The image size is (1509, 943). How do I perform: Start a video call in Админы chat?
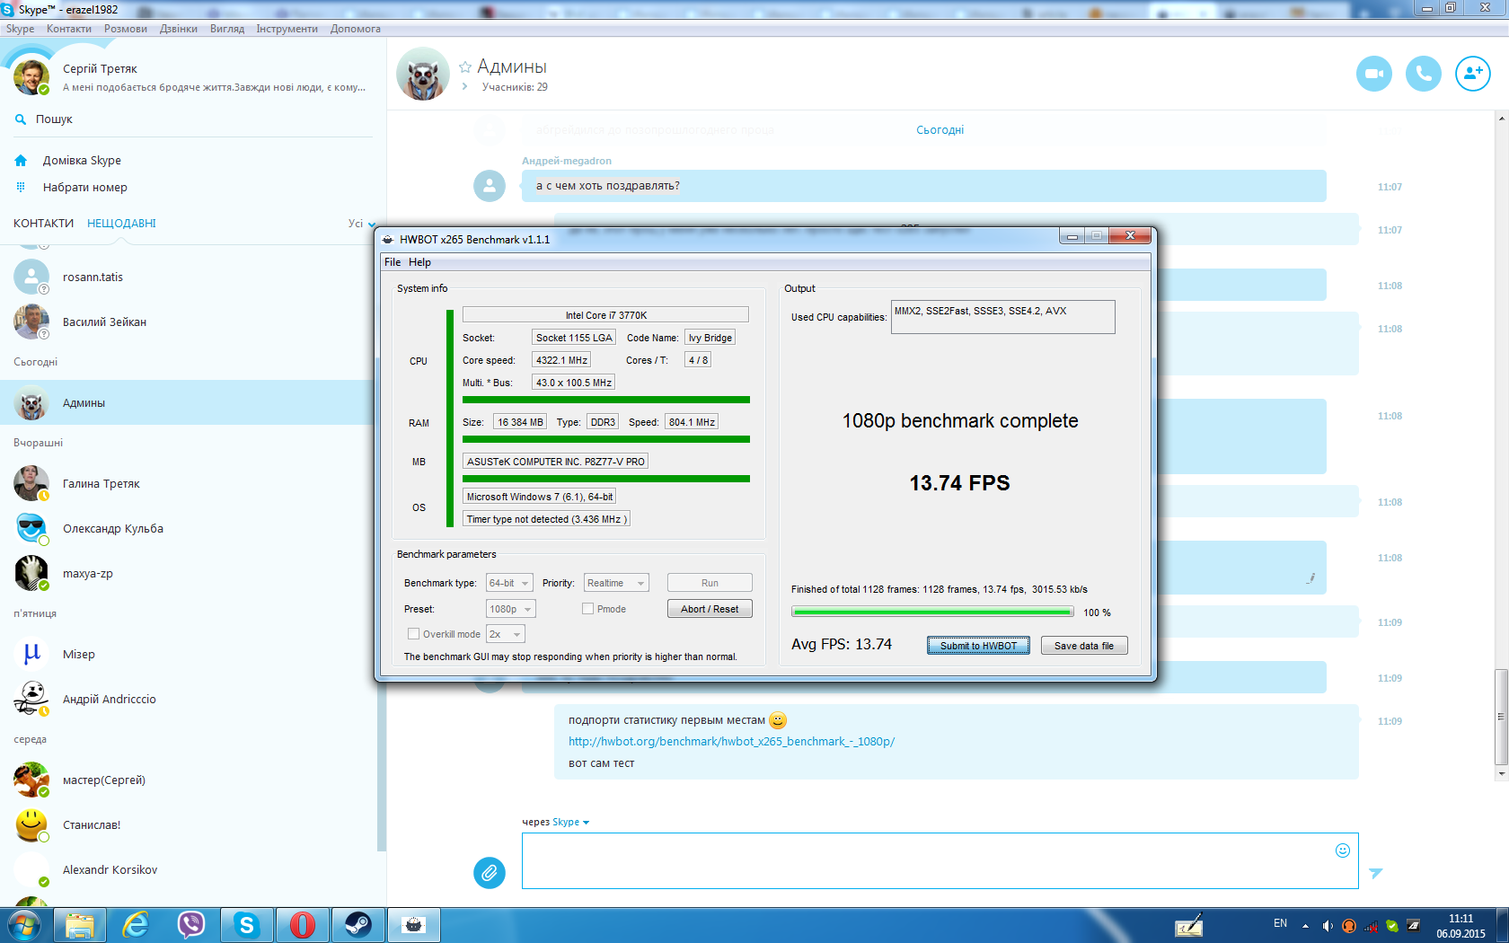tap(1373, 74)
